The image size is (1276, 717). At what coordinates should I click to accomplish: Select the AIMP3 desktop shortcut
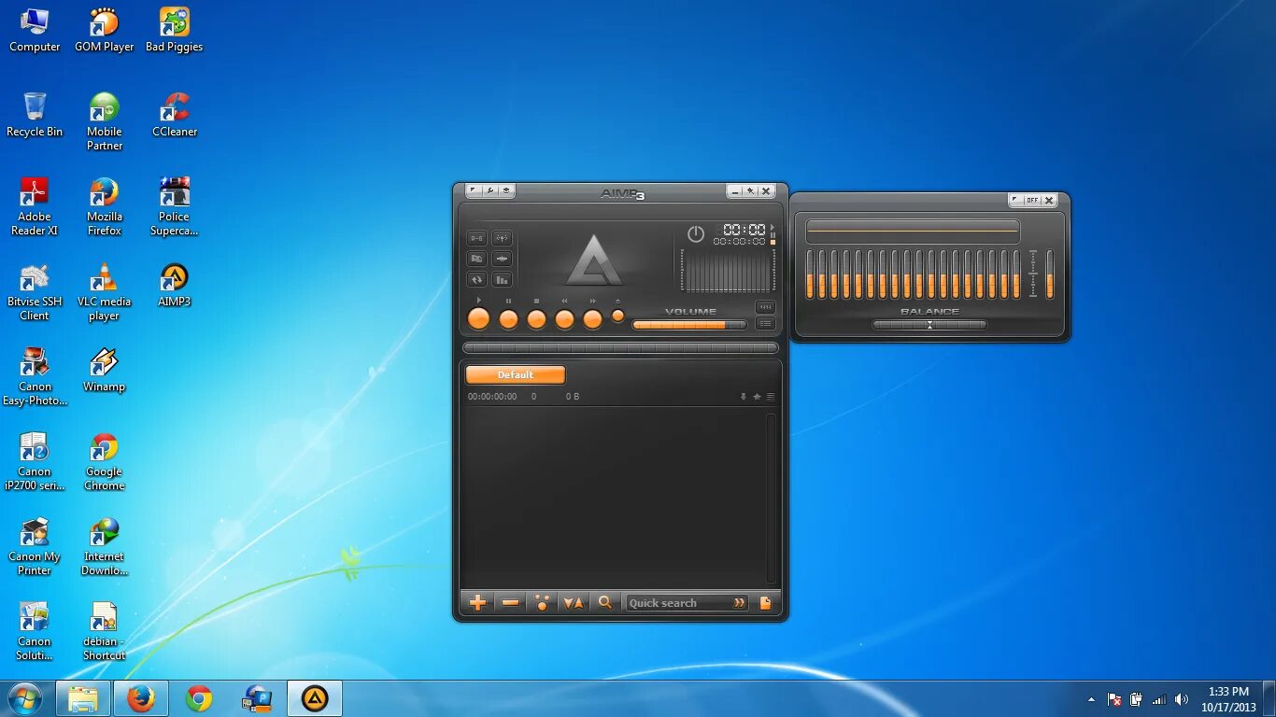[x=175, y=285]
